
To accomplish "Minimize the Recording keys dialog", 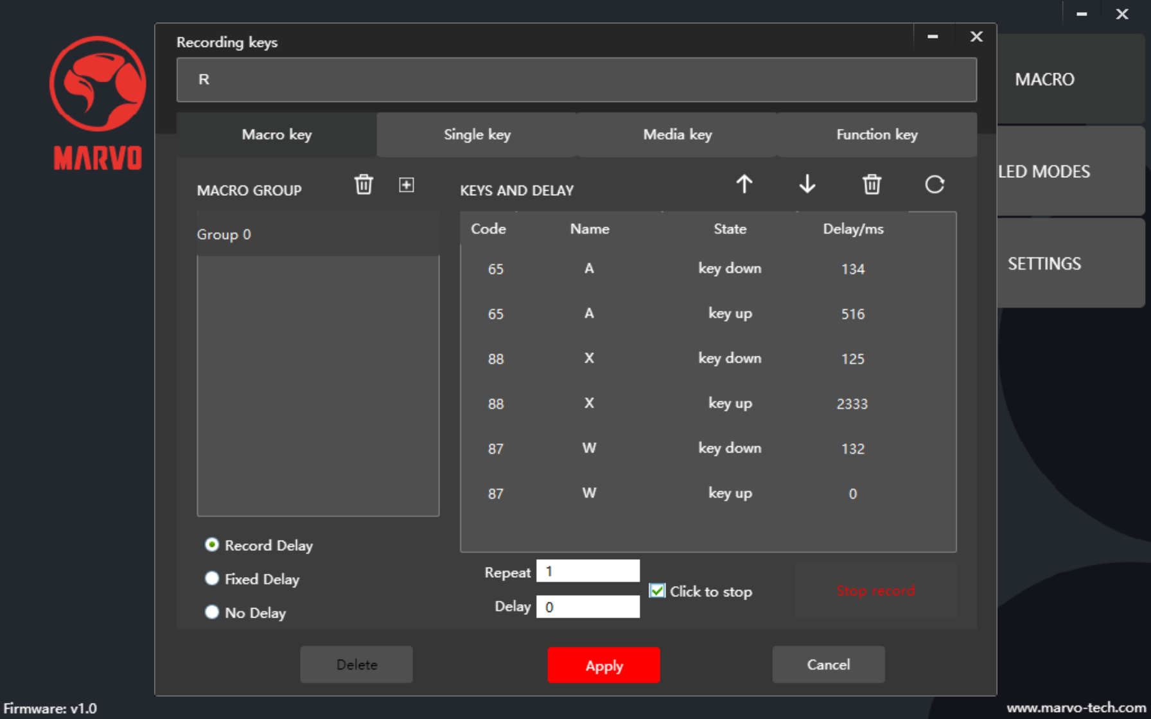I will click(x=933, y=37).
